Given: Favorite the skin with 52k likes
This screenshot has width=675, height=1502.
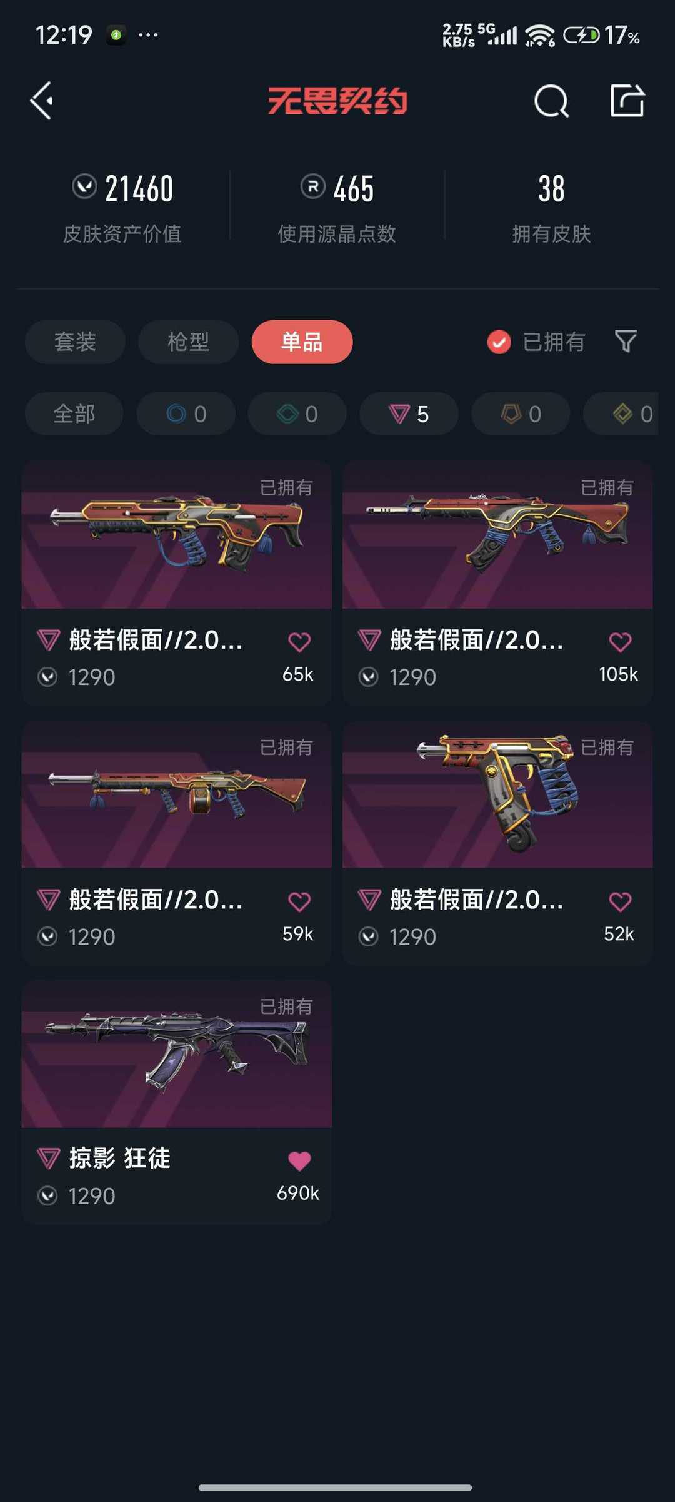Looking at the screenshot, I should [x=620, y=901].
